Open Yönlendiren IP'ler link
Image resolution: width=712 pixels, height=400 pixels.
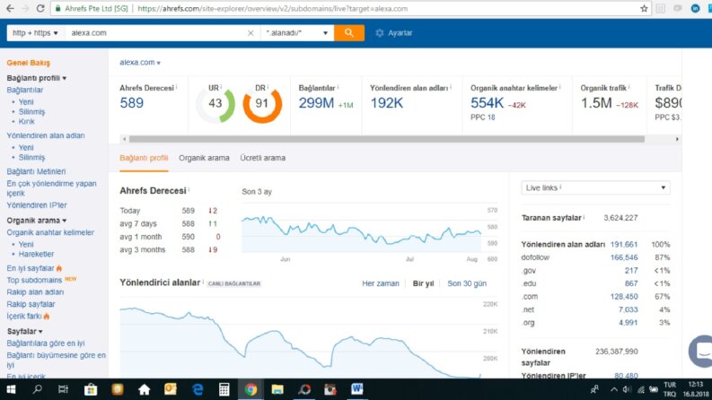click(x=37, y=205)
